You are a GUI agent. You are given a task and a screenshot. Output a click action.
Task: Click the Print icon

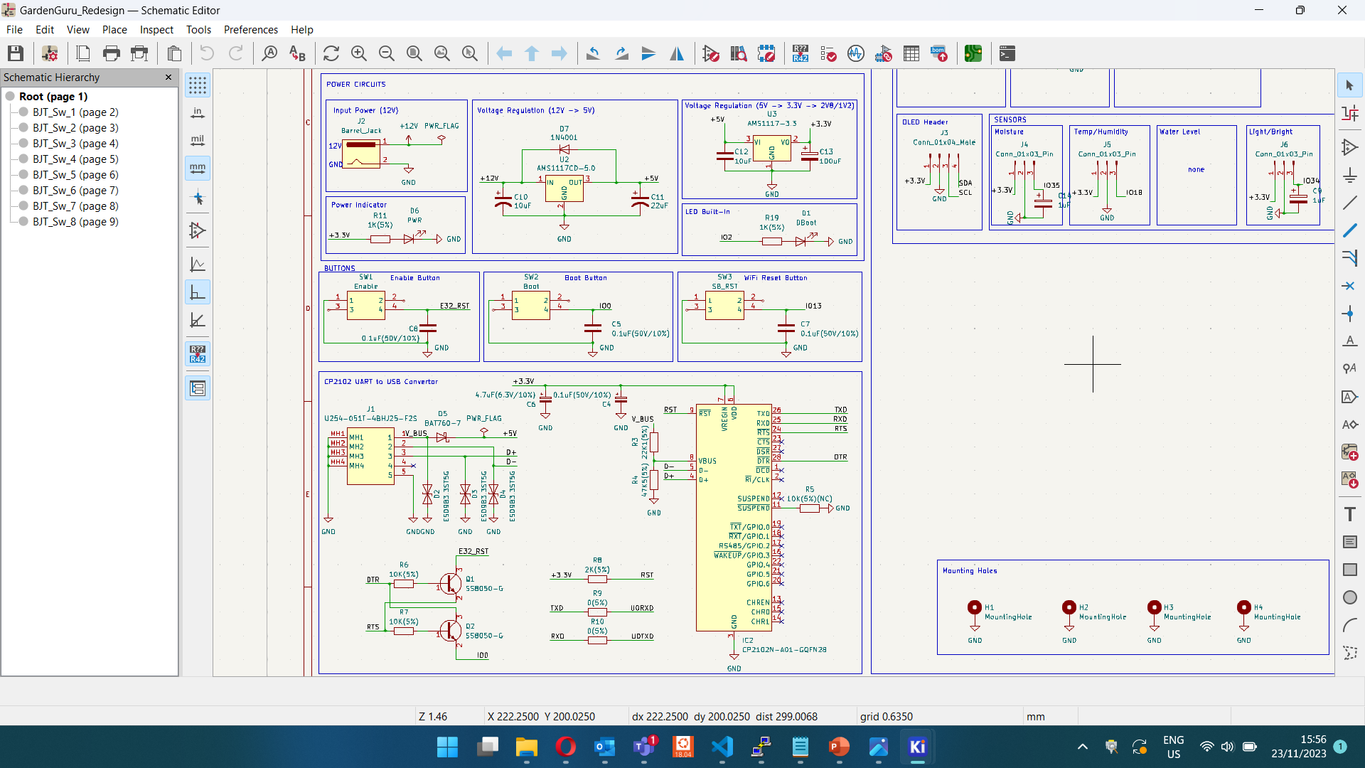(x=112, y=53)
